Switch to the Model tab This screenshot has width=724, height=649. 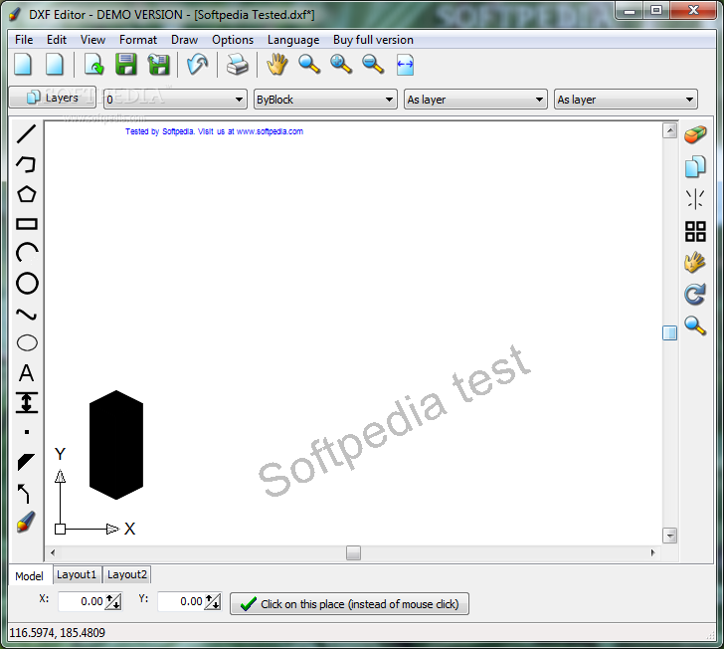[x=30, y=576]
